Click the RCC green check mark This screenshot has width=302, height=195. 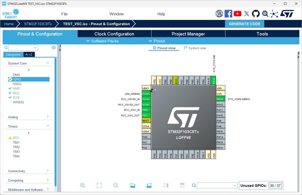click(10, 93)
